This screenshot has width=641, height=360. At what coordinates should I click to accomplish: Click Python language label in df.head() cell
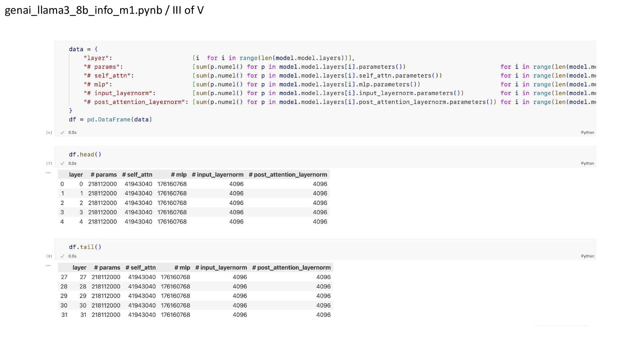pos(587,163)
